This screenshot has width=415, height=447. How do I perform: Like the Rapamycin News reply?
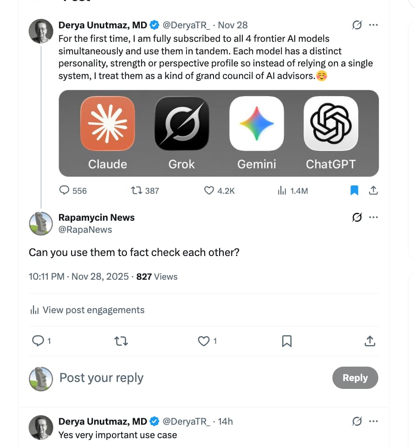coord(203,341)
